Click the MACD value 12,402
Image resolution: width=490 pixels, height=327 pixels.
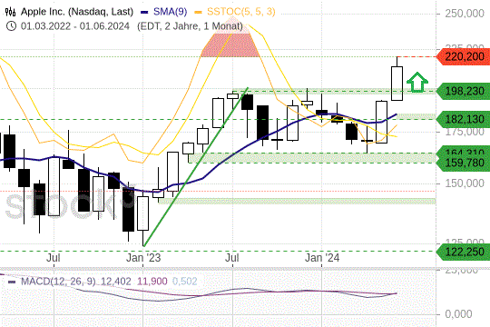click(116, 282)
